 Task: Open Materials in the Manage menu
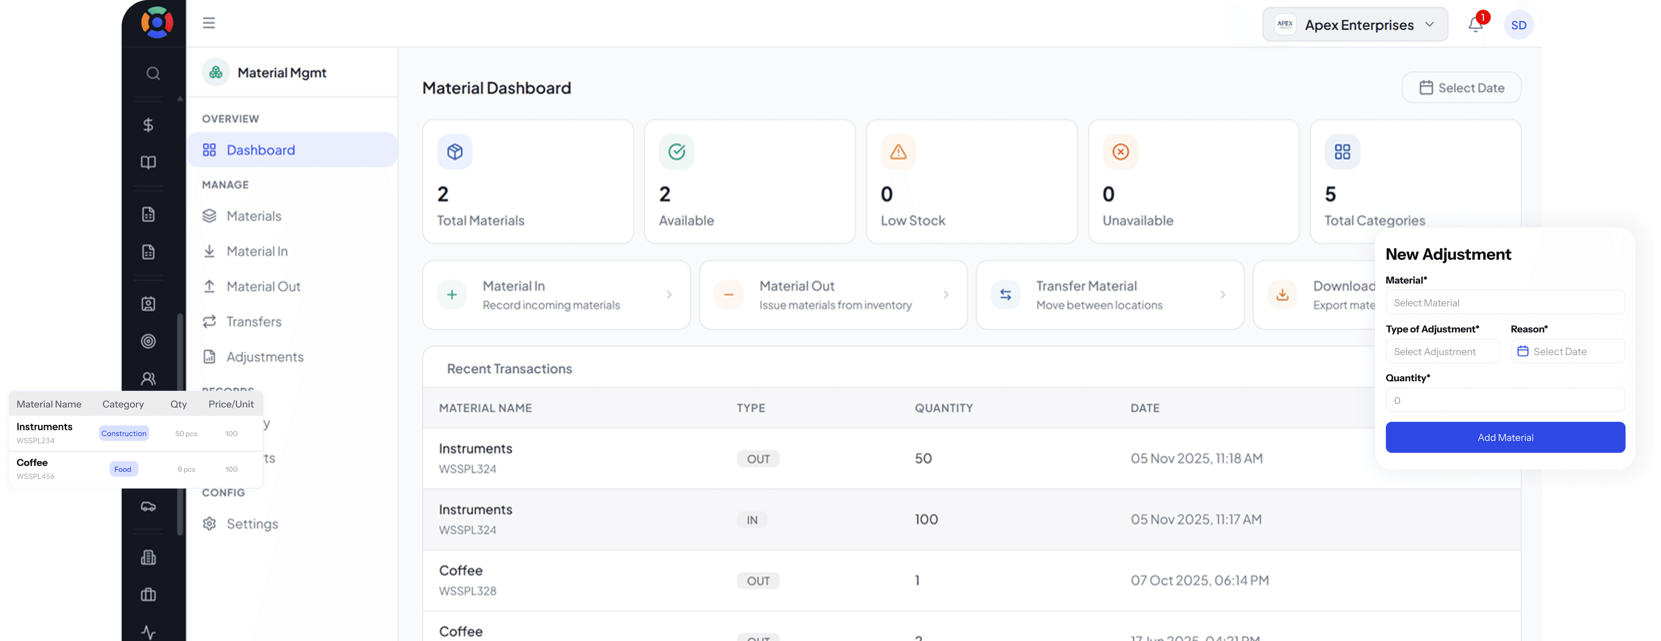tap(253, 217)
